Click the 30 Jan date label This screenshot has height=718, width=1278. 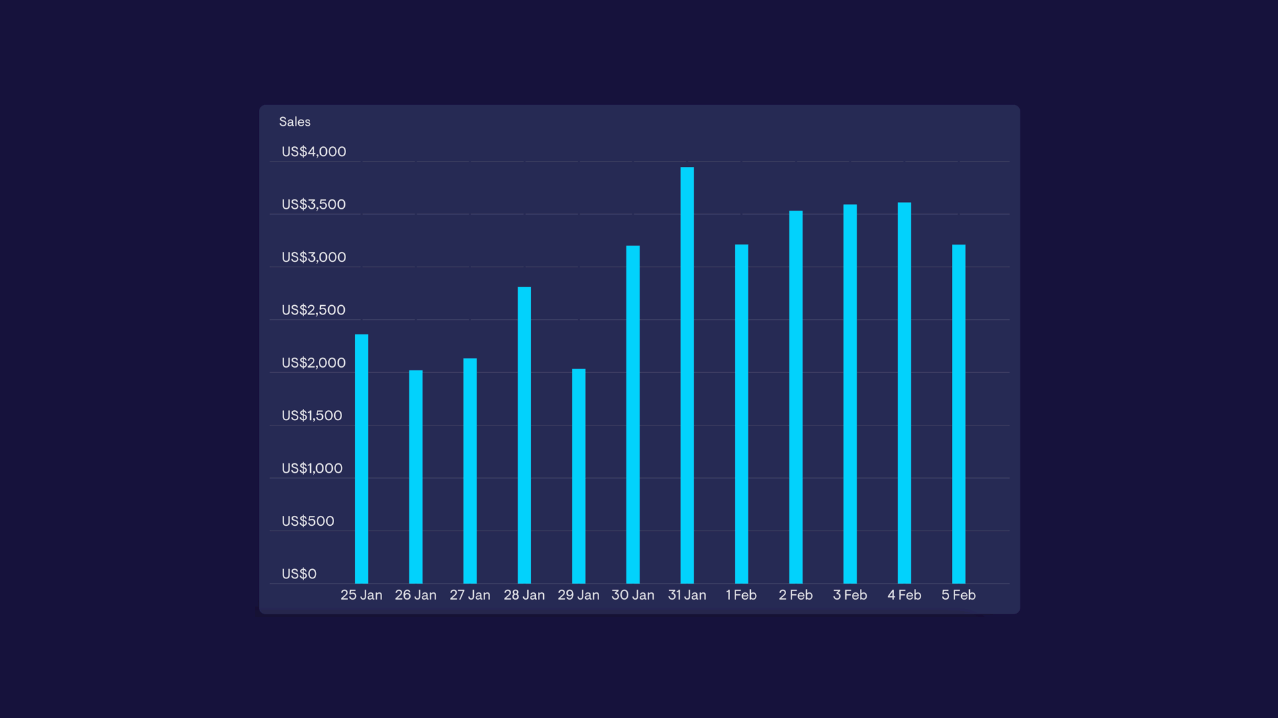[633, 595]
